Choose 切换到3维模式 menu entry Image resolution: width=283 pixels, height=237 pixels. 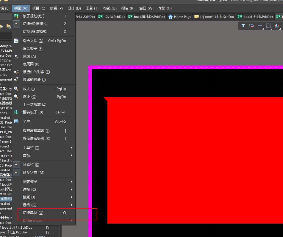pyautogui.click(x=44, y=32)
